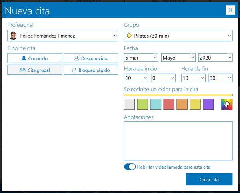
Task: Pick the green color swatch
Action: [x=142, y=105]
